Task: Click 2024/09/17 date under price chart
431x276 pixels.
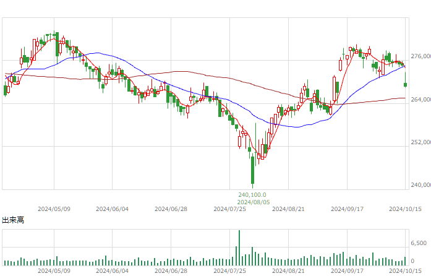Action: pyautogui.click(x=347, y=209)
